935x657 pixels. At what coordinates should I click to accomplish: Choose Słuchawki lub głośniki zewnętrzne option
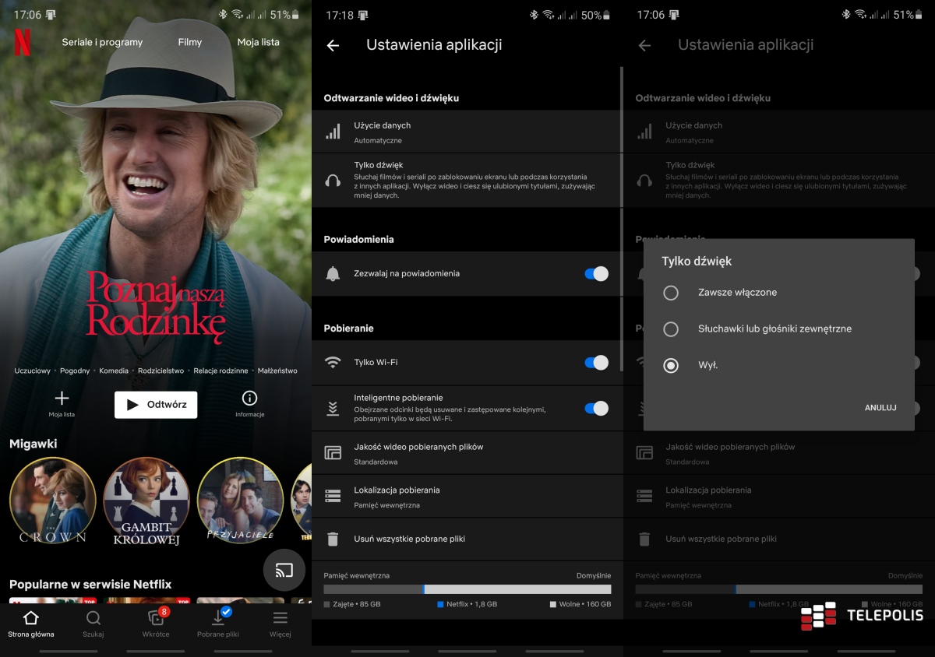671,329
